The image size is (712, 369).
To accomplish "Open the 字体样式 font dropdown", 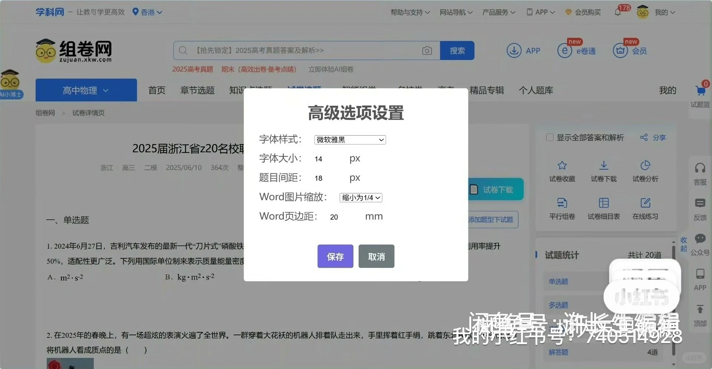I will click(350, 140).
